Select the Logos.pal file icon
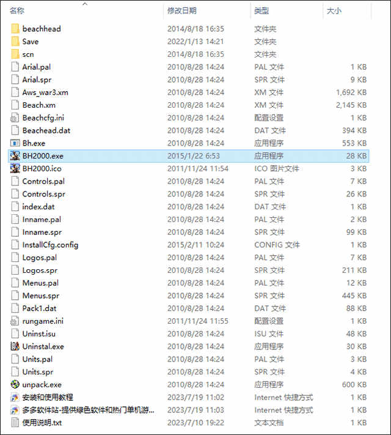 (x=15, y=258)
